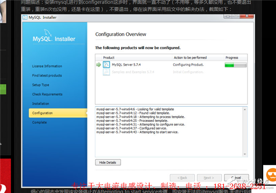The image size is (276, 193).
Task: Open the Installation step
Action: pos(40,104)
